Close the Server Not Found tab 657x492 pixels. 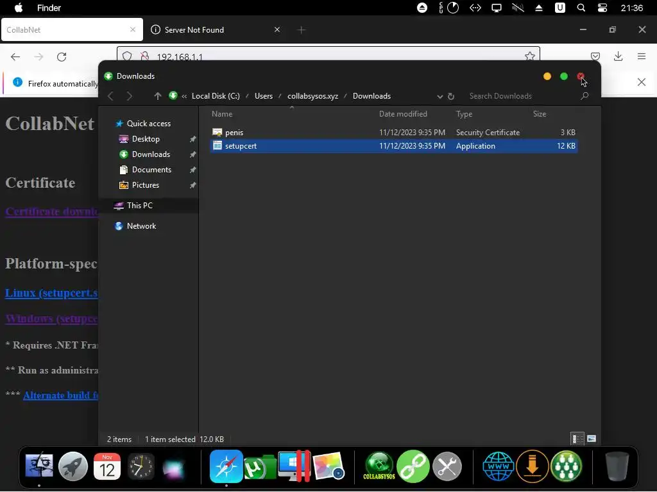point(277,29)
